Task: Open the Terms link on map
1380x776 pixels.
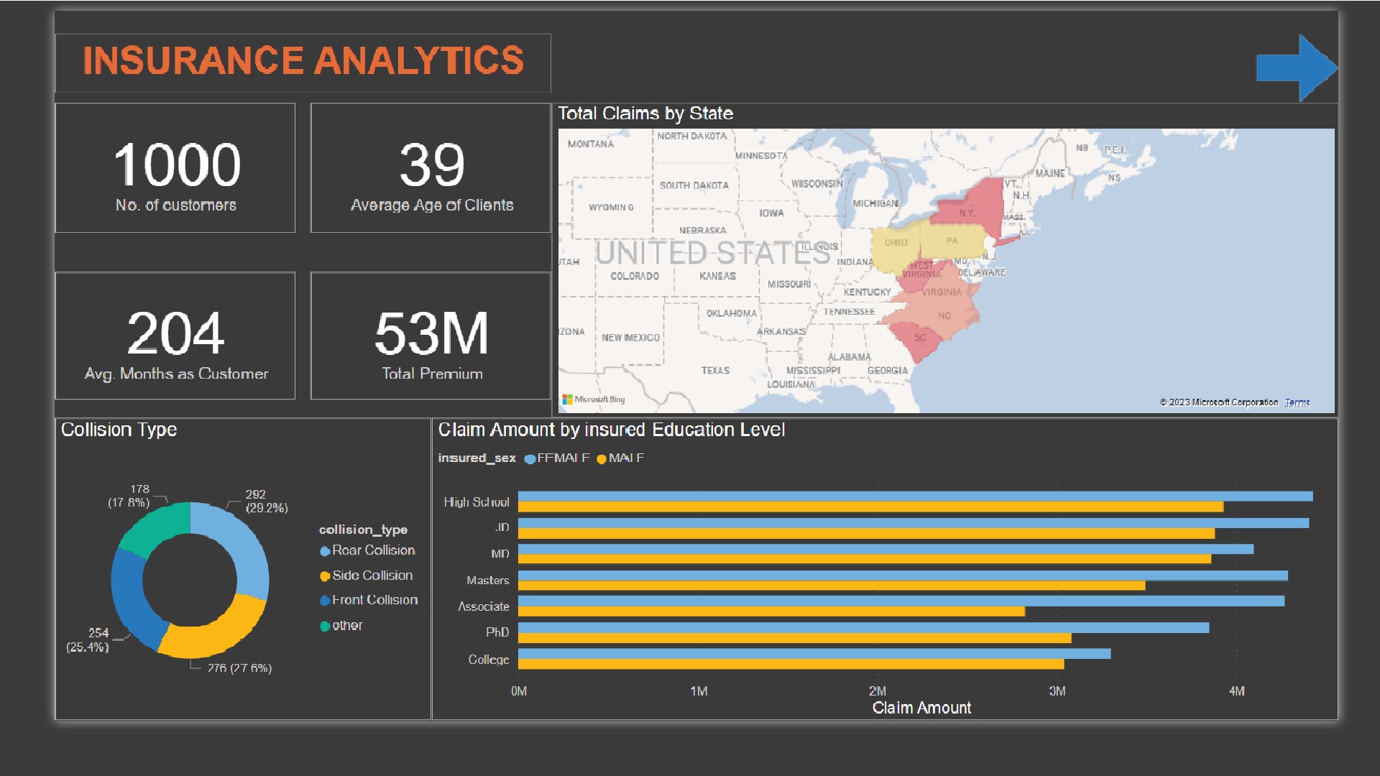Action: [x=1297, y=402]
